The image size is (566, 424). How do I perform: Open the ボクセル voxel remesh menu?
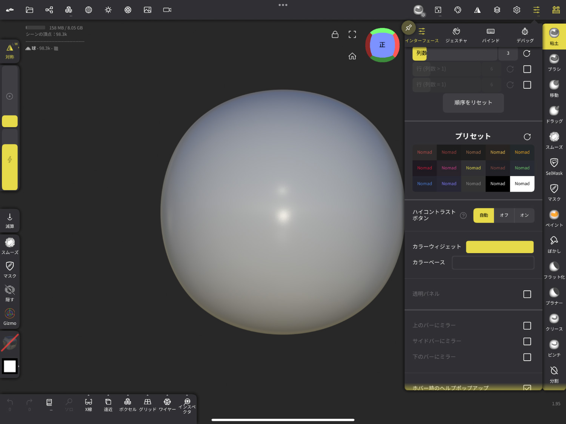coord(128,404)
